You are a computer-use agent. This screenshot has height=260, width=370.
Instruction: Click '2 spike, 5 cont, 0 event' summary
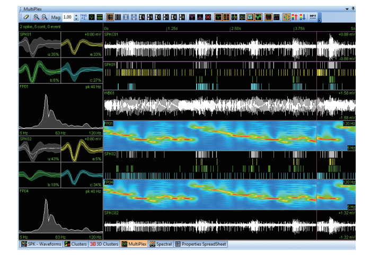(x=40, y=27)
